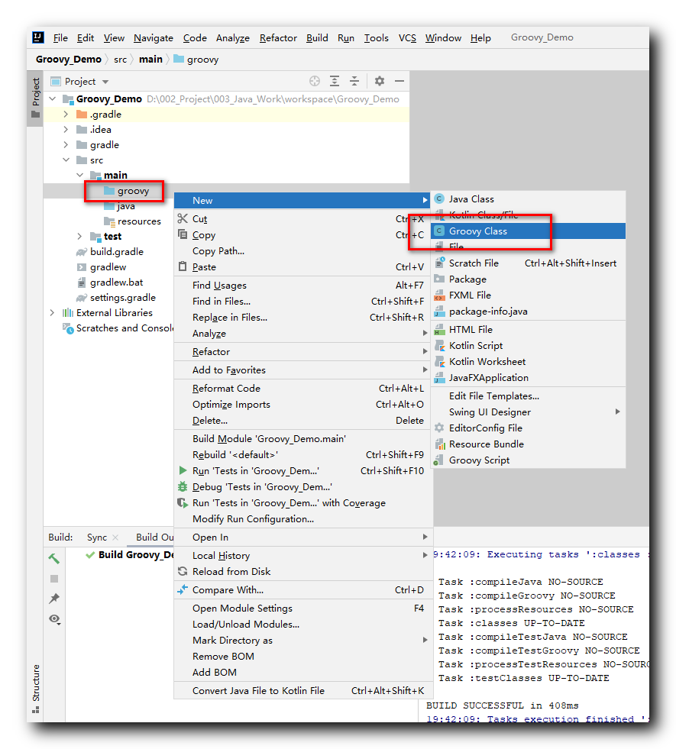Expand External Libraries node
676x749 pixels.
52,312
